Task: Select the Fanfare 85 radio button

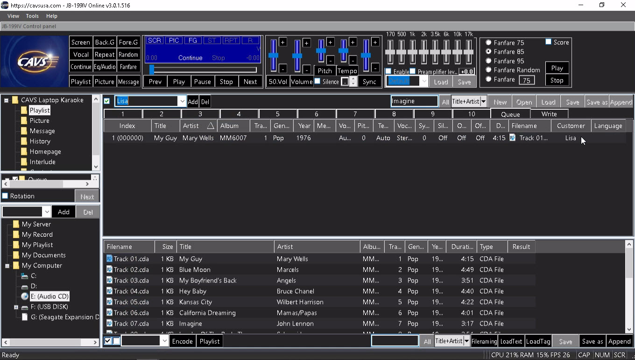Action: (488, 51)
